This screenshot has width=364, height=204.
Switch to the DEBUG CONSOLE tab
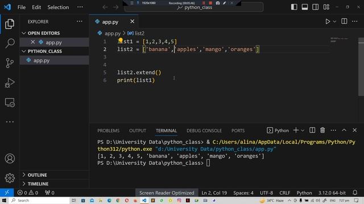[204, 131]
